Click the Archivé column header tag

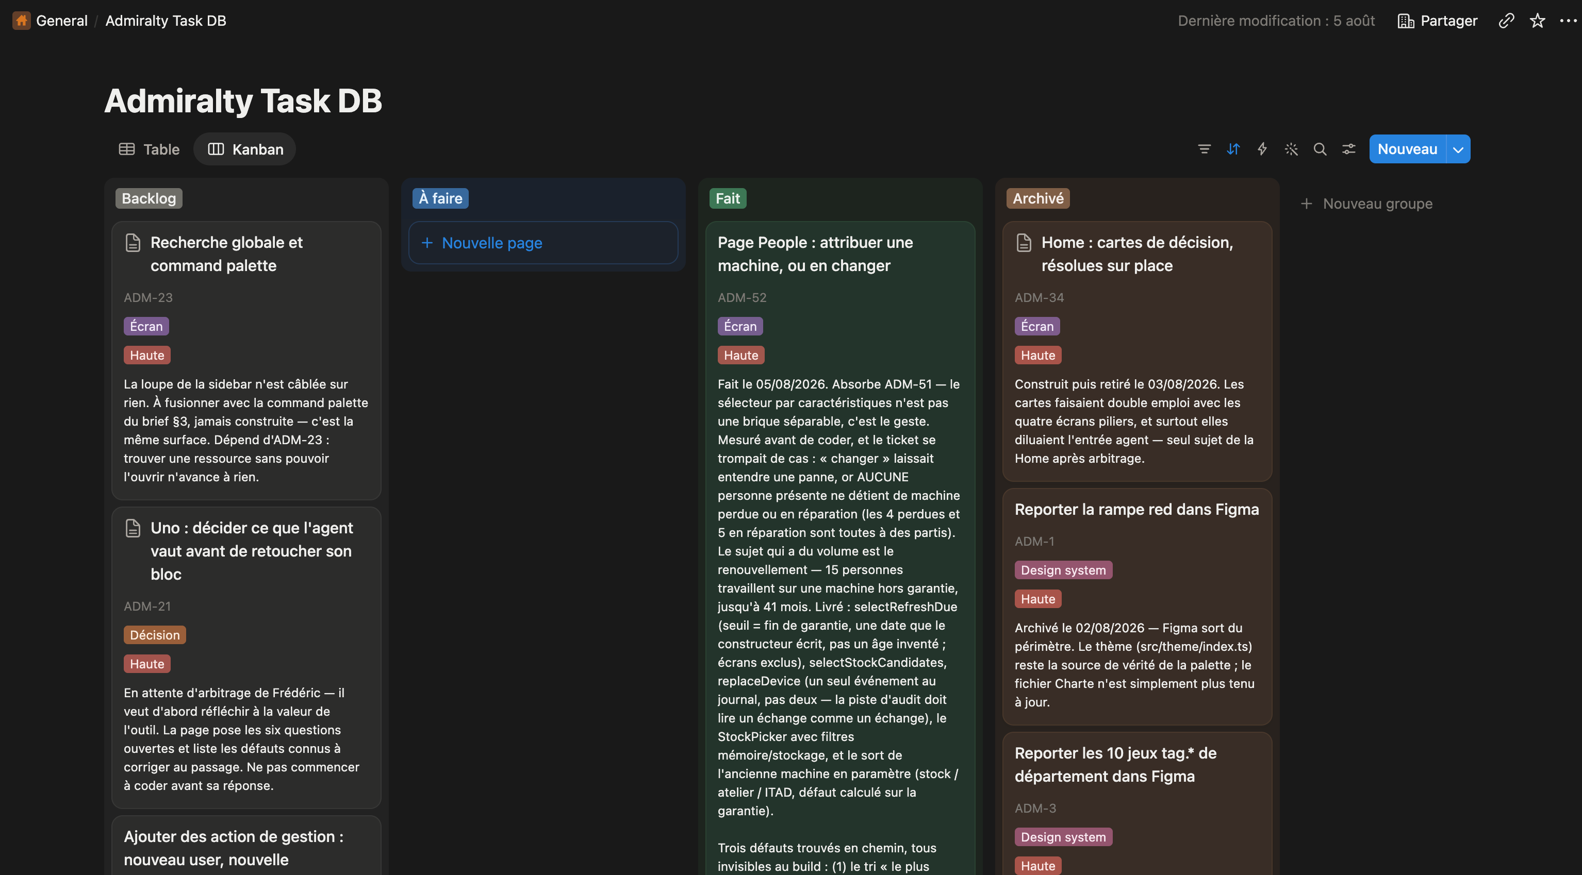coord(1038,198)
